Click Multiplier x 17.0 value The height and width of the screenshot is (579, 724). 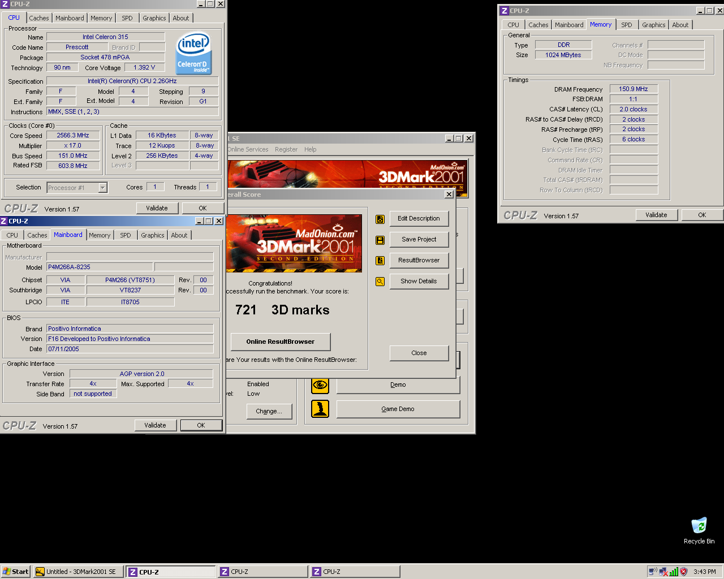[73, 145]
